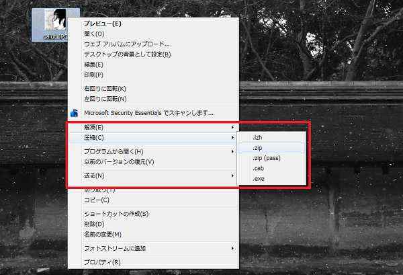Expand the 解凍(E) submenu arrow
The height and width of the screenshot is (275, 403).
pos(233,127)
